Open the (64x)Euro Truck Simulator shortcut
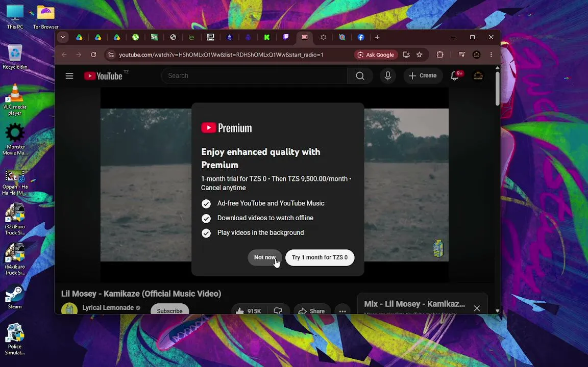This screenshot has width=588, height=367. pyautogui.click(x=15, y=259)
